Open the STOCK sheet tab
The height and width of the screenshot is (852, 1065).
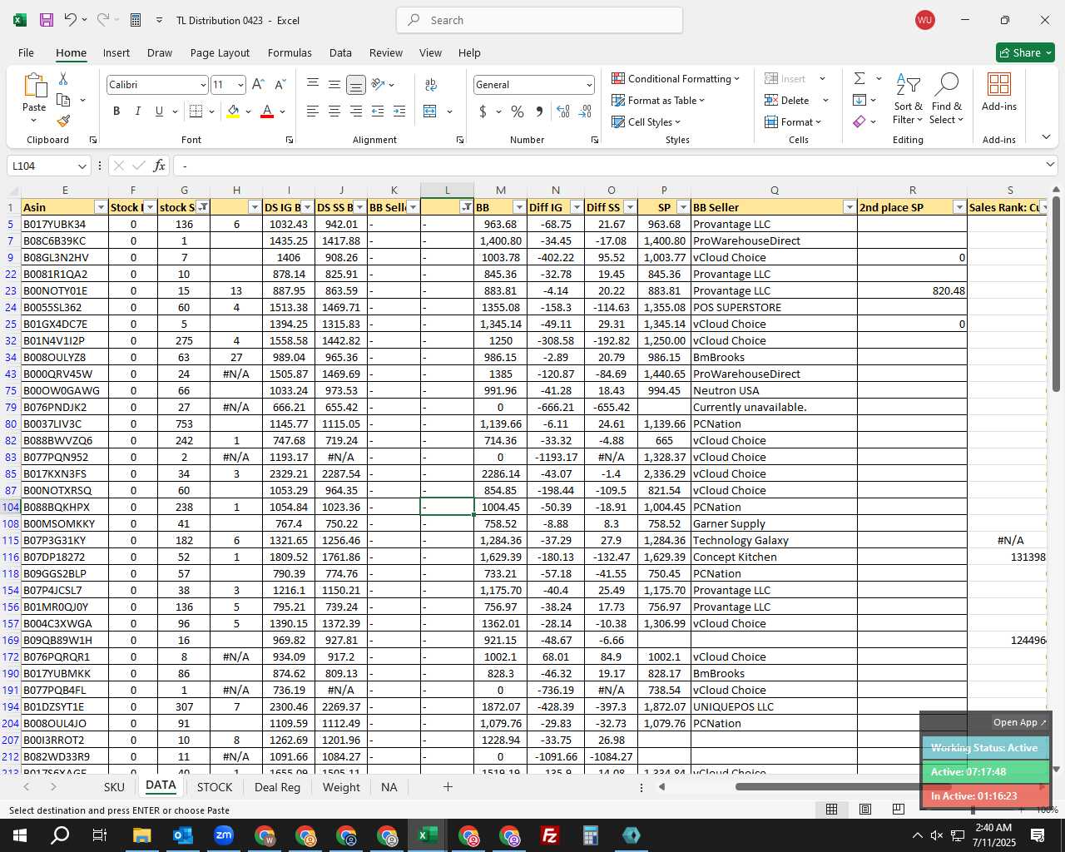215,787
